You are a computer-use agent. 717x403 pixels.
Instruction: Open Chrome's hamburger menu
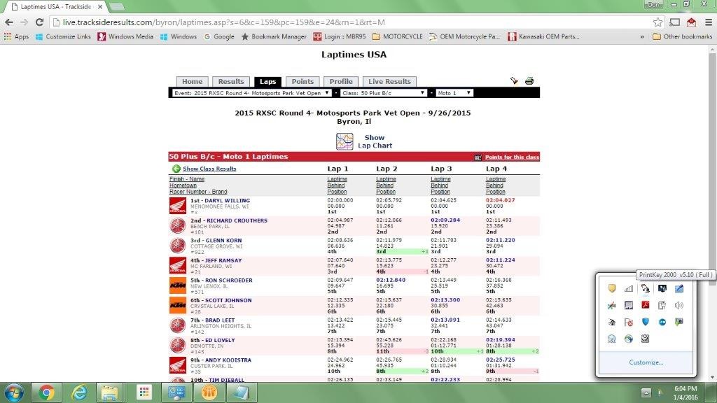point(706,22)
